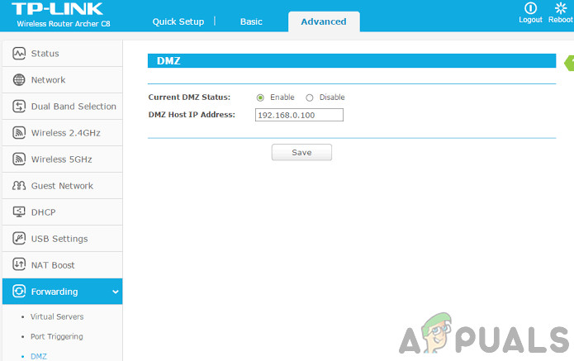This screenshot has height=361, width=574.
Task: Open the NAT Boost menu label
Action: (x=53, y=265)
